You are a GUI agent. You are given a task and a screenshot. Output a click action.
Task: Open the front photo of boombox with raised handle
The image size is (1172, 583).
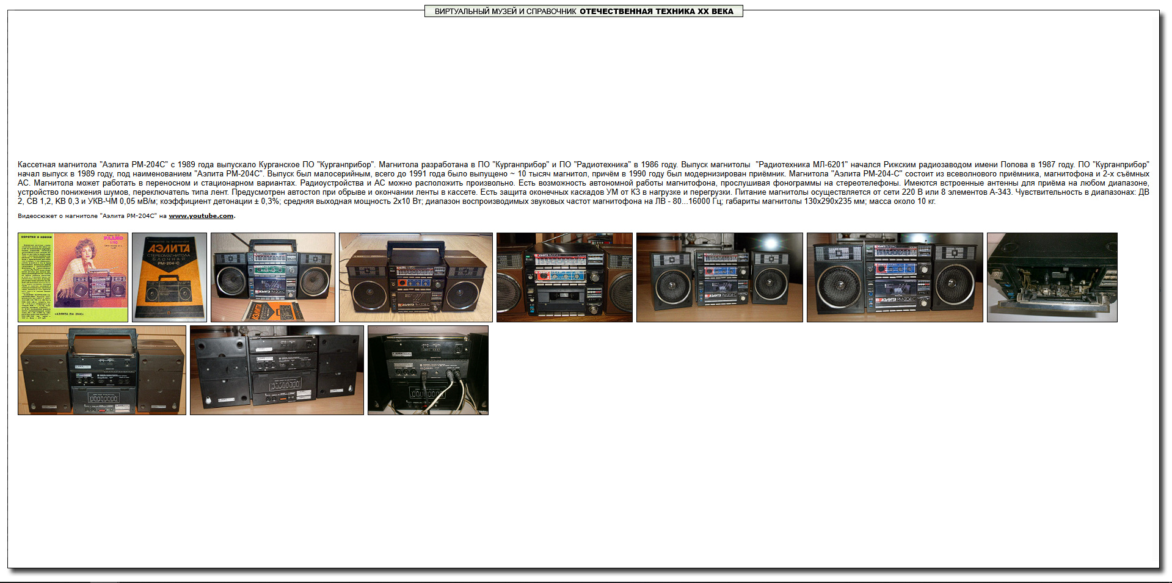416,277
